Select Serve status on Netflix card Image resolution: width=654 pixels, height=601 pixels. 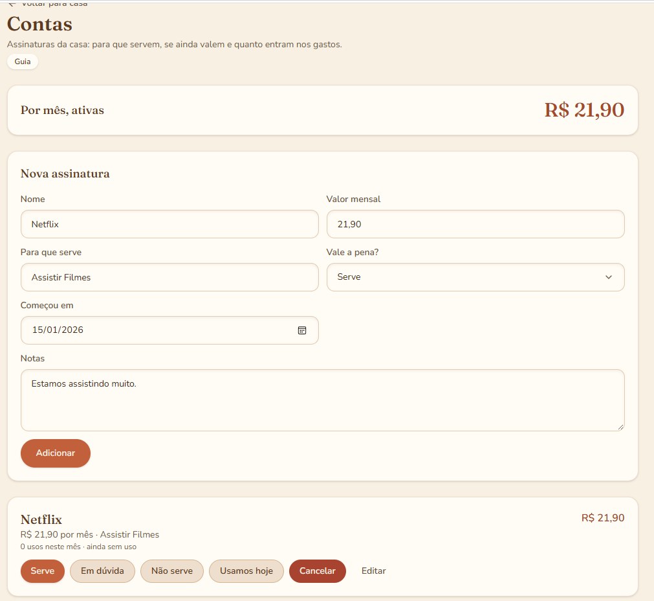(x=43, y=571)
